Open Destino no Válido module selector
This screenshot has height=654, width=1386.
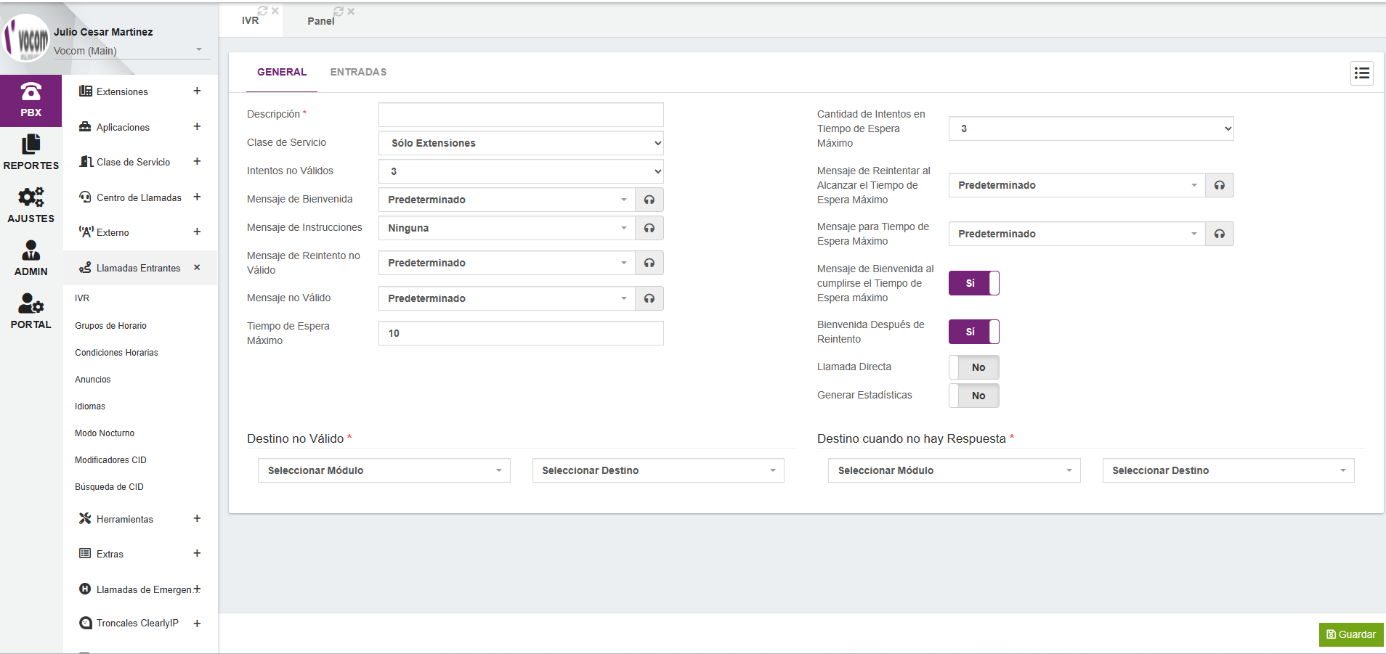pos(384,470)
